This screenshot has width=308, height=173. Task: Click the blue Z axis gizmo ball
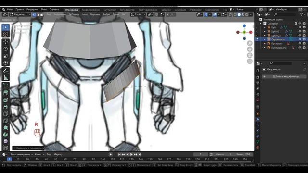[x=244, y=25]
